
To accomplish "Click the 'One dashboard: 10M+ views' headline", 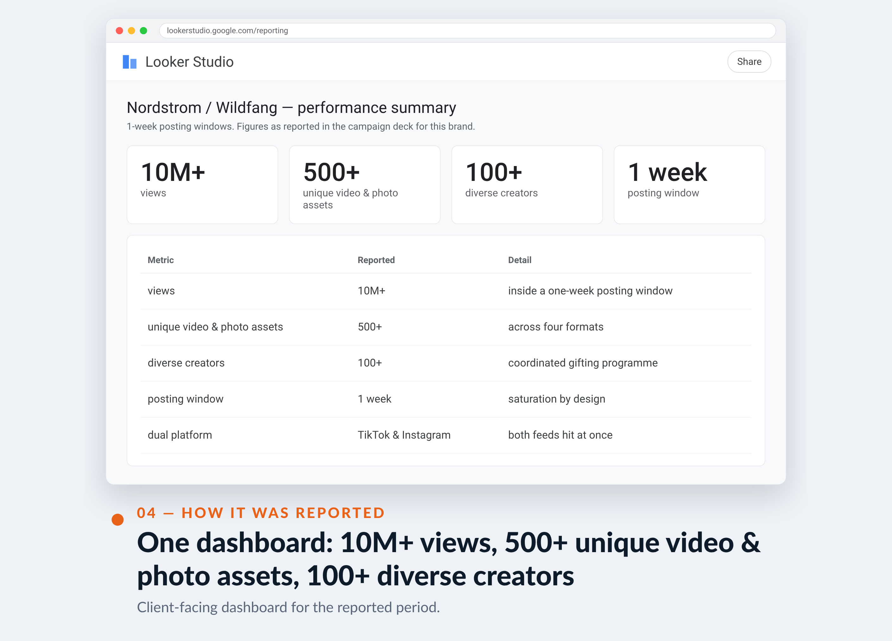I will point(449,559).
